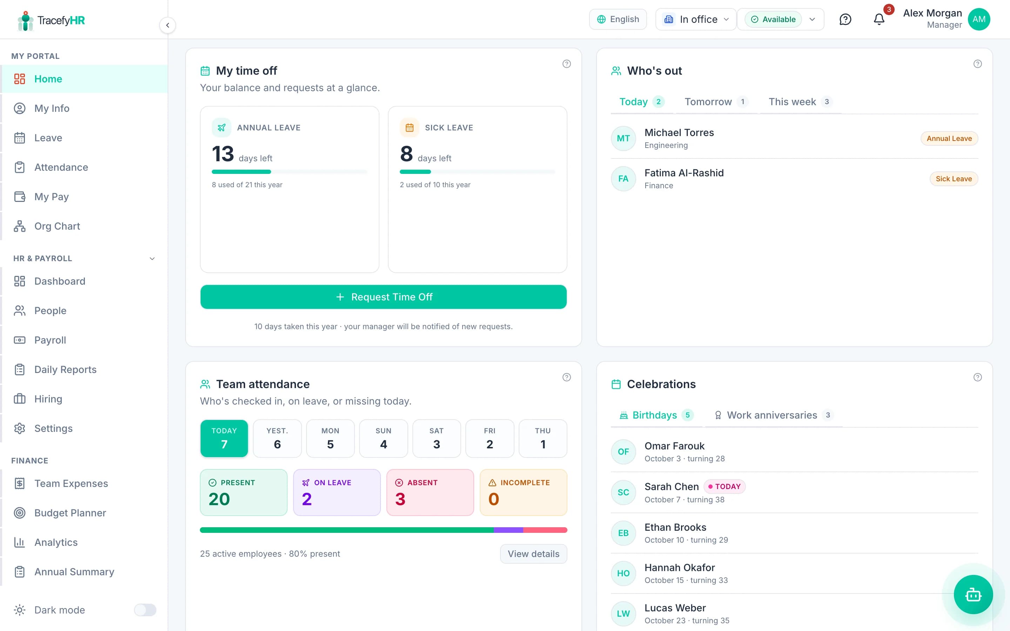Open the help chat icon in the header

click(x=845, y=19)
